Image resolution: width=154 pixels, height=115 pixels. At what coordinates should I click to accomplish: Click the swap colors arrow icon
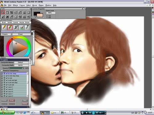tap(35, 17)
